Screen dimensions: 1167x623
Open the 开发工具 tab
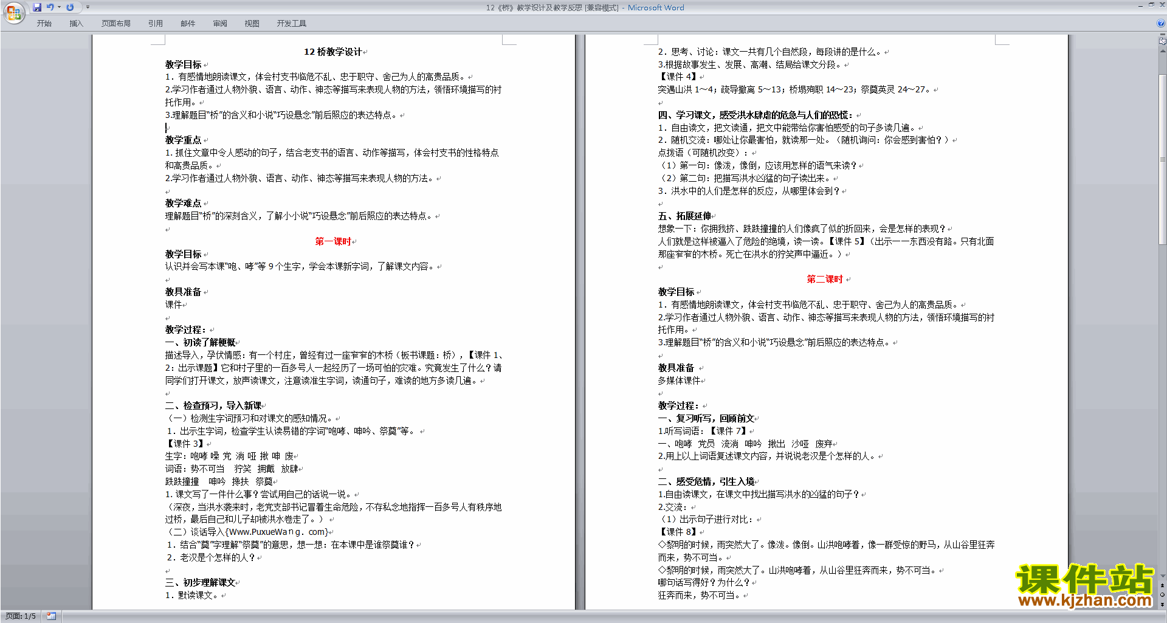292,24
